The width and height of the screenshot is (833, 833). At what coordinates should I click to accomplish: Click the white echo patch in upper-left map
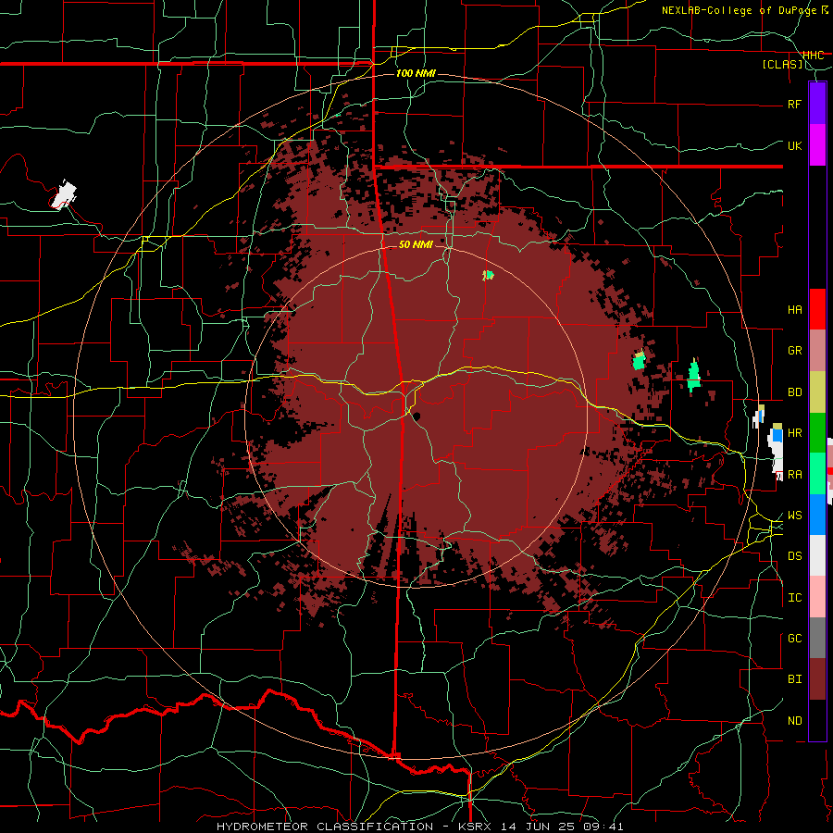[64, 195]
